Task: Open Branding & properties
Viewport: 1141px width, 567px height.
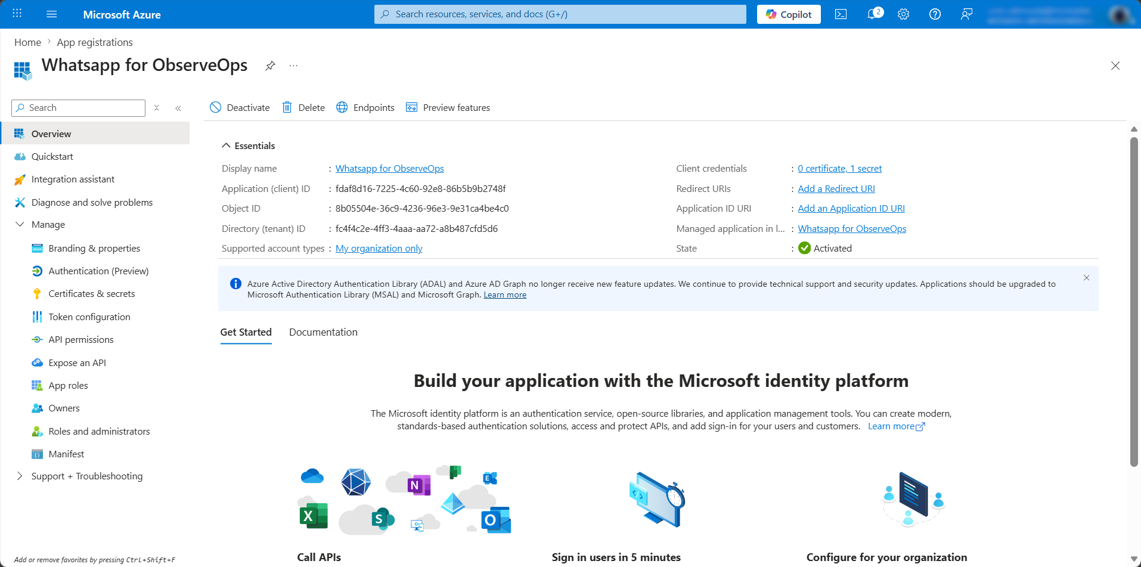Action: pyautogui.click(x=95, y=249)
